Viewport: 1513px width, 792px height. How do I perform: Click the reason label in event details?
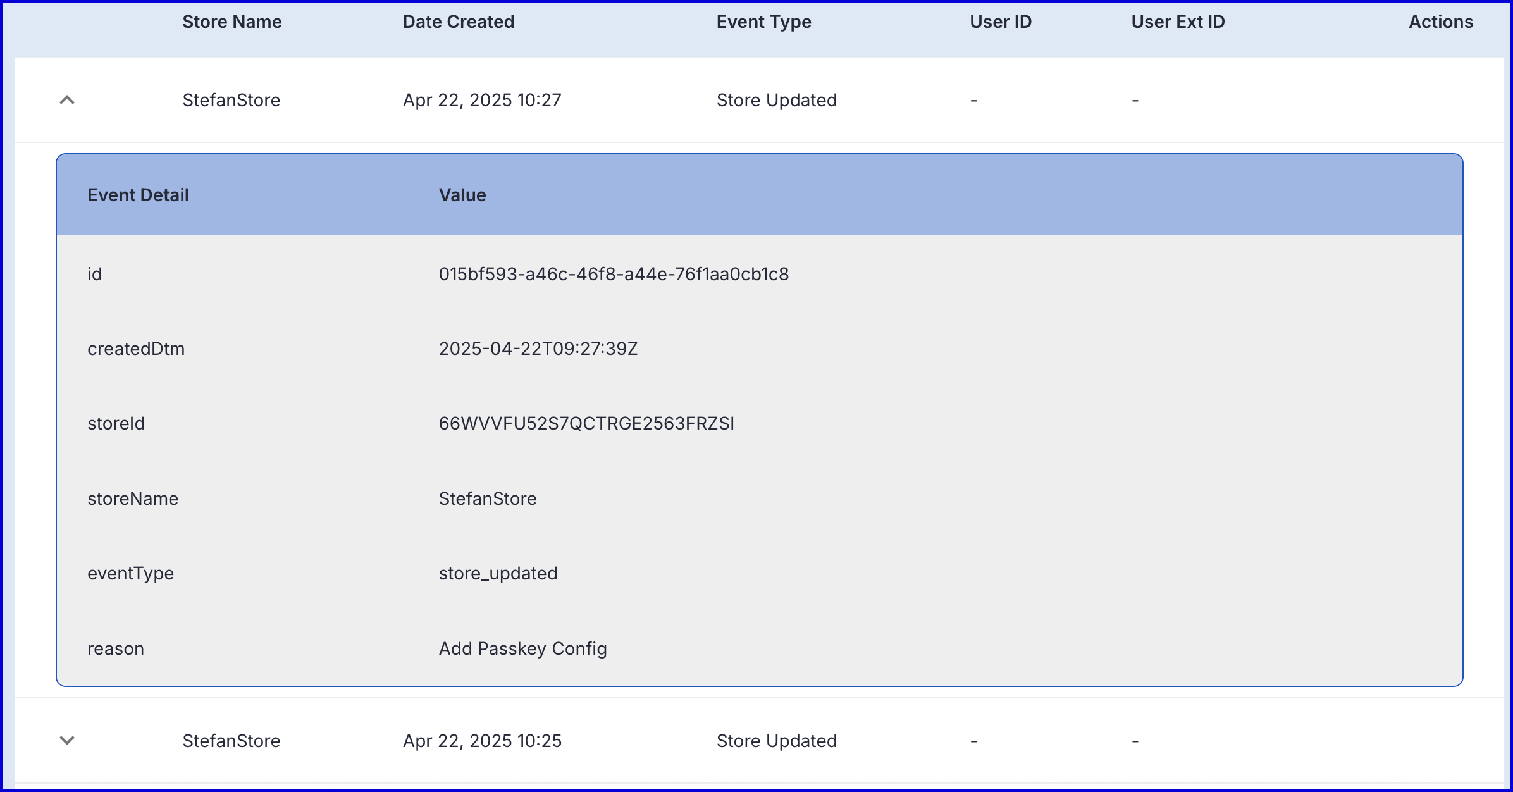pos(116,648)
